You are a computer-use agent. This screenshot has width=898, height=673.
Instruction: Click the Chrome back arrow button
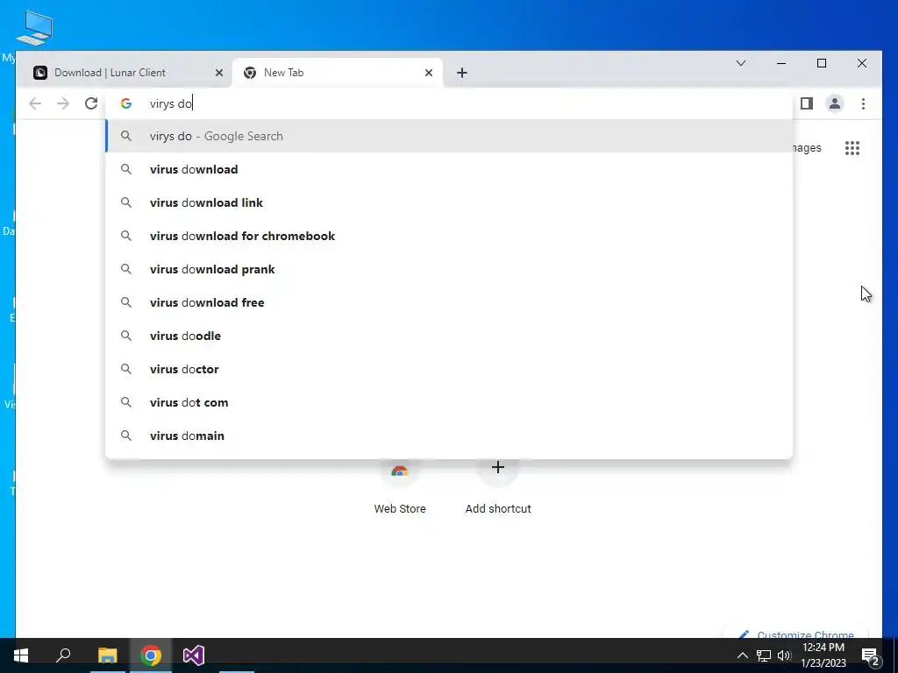pos(35,103)
